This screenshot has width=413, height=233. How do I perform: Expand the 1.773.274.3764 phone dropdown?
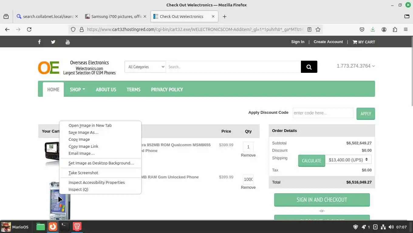point(356,66)
